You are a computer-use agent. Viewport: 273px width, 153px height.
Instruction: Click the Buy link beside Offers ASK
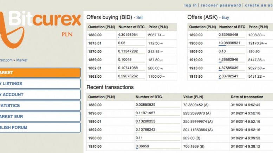click(x=226, y=18)
